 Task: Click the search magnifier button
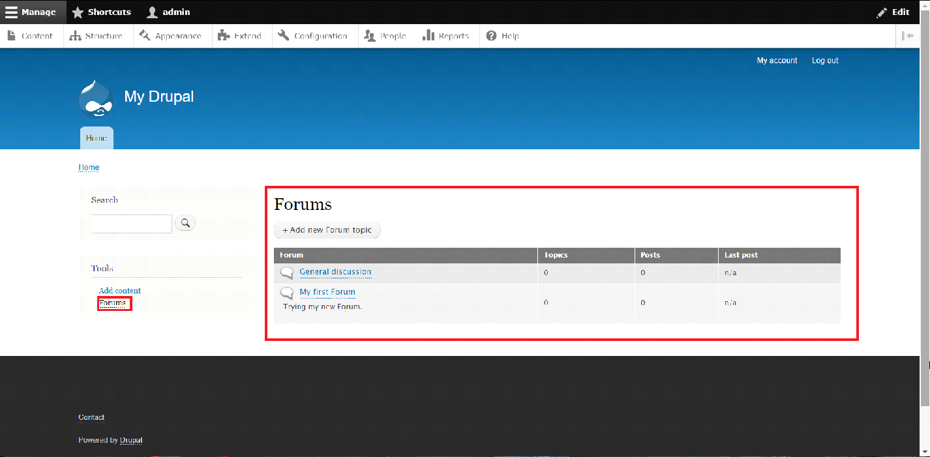[185, 224]
